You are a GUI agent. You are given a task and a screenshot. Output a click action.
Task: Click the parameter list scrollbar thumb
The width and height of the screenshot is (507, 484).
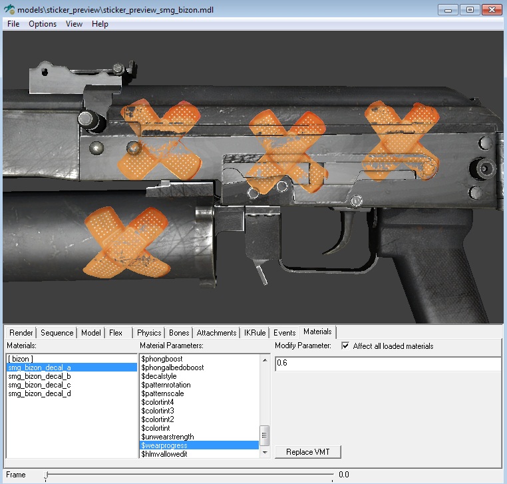click(x=265, y=435)
